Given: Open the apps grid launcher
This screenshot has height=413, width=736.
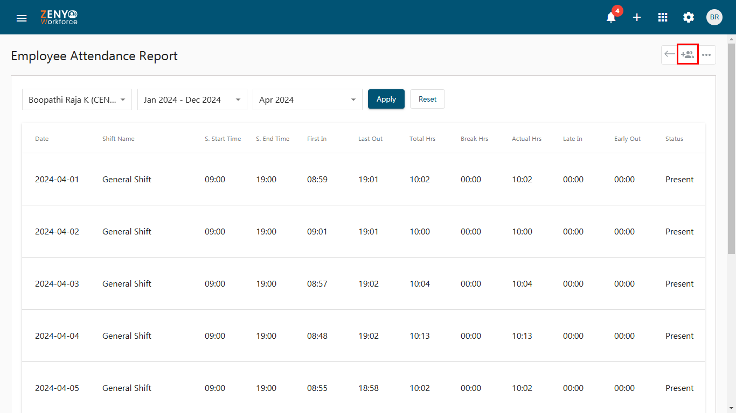Looking at the screenshot, I should point(663,17).
